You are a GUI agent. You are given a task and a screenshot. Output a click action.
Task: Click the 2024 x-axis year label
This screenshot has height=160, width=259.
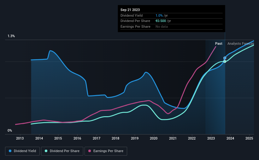(x=230, y=138)
